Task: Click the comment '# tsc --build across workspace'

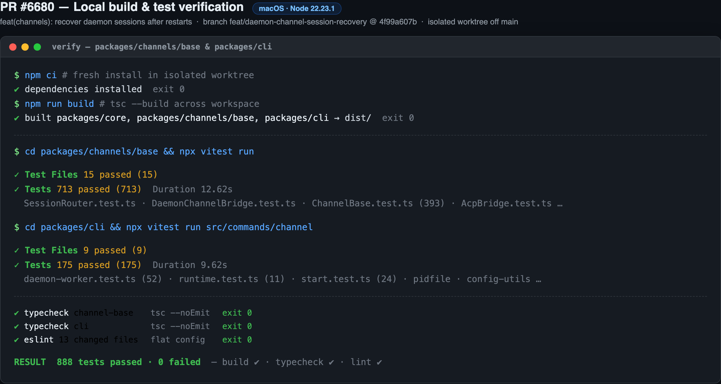Action: click(x=179, y=104)
